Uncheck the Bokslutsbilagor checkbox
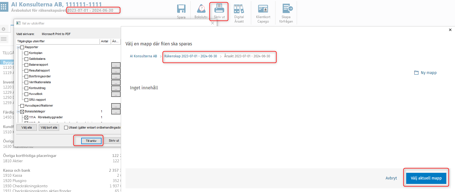The image size is (455, 192). click(x=22, y=112)
